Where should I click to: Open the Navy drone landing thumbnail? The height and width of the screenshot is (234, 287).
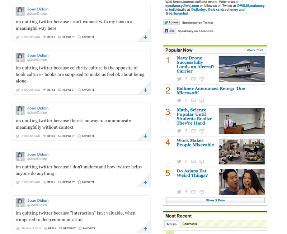coord(241,69)
